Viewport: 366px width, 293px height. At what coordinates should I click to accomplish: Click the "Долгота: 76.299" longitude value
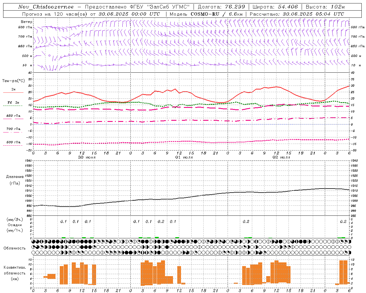(221, 7)
